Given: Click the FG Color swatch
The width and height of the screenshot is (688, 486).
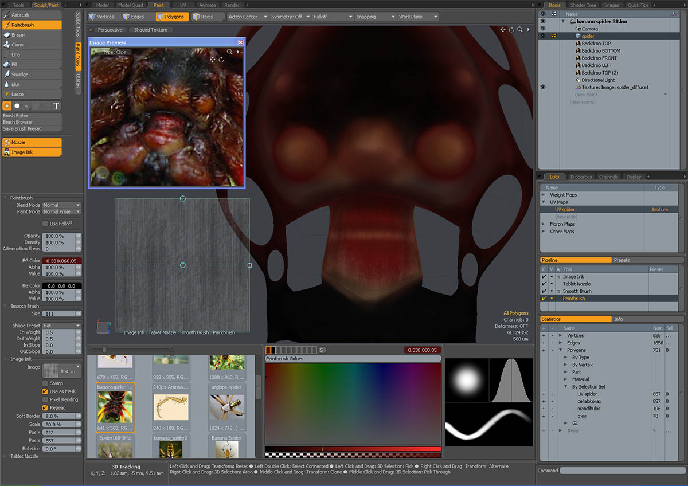Looking at the screenshot, I should (x=62, y=261).
